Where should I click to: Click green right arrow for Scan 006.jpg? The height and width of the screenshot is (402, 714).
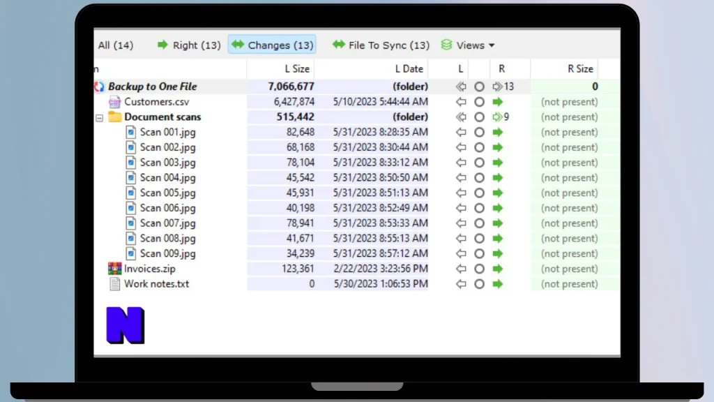(498, 208)
